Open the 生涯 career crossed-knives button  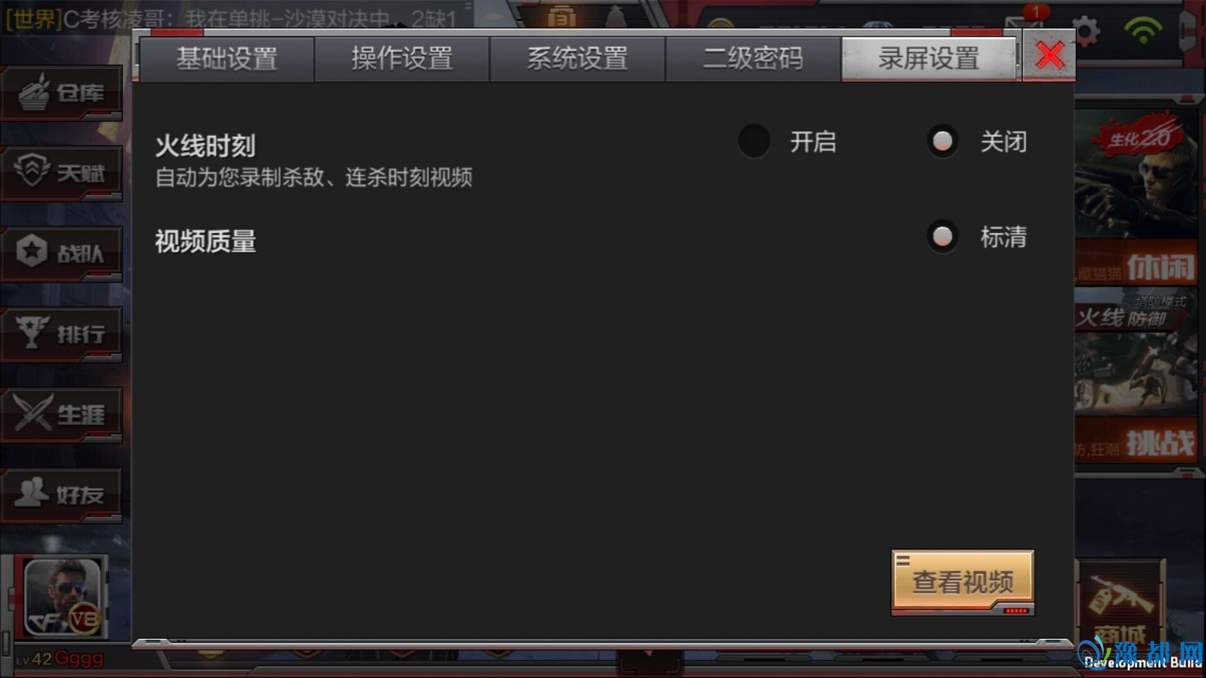(x=61, y=414)
